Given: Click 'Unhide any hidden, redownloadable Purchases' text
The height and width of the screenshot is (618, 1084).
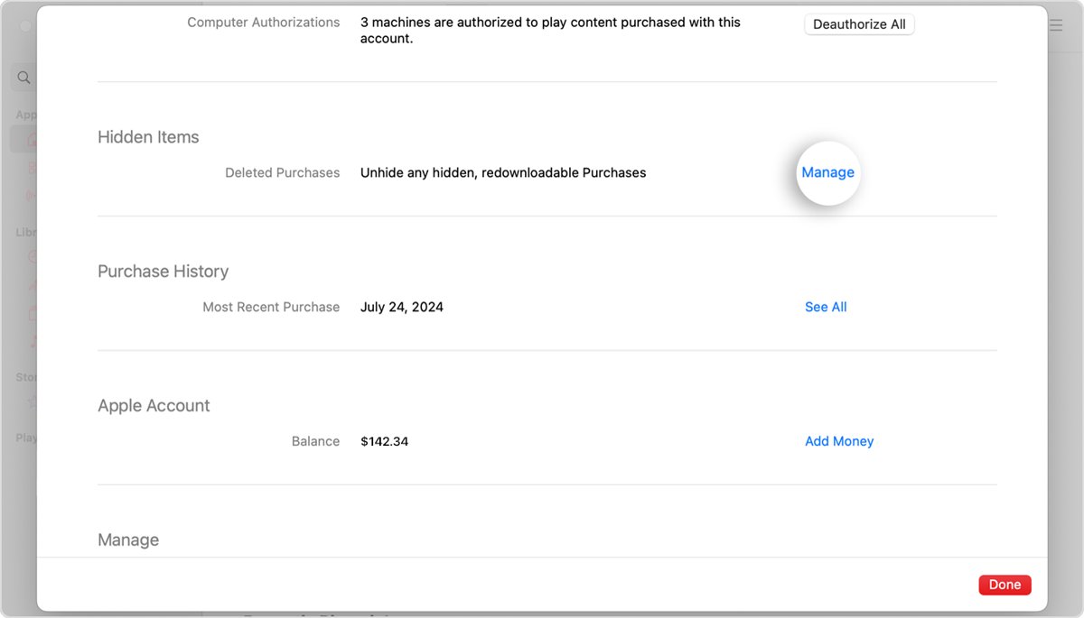Looking at the screenshot, I should pyautogui.click(x=503, y=172).
